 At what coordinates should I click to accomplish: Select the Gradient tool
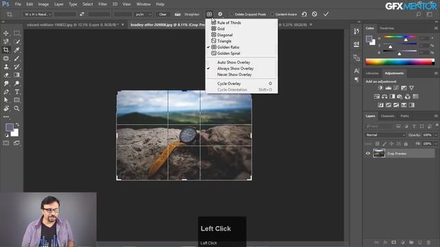pos(16,75)
